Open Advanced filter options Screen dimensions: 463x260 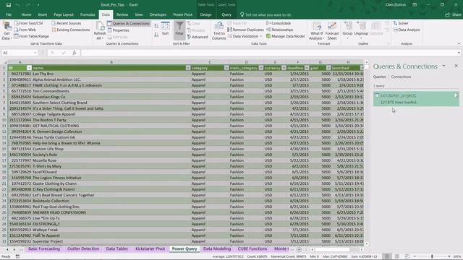pos(197,37)
